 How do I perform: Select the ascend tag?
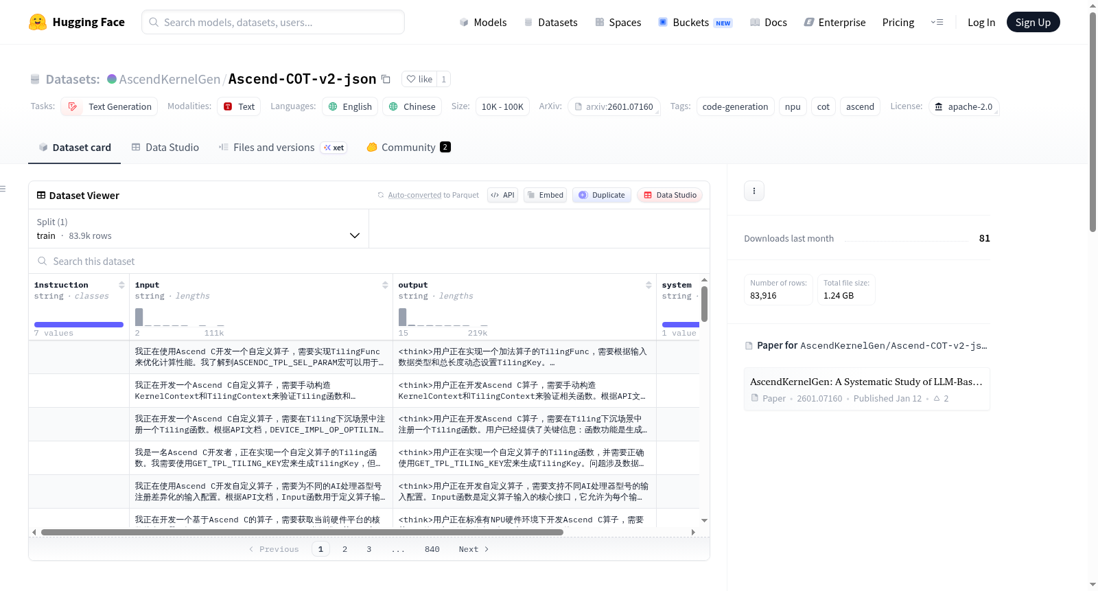[860, 106]
